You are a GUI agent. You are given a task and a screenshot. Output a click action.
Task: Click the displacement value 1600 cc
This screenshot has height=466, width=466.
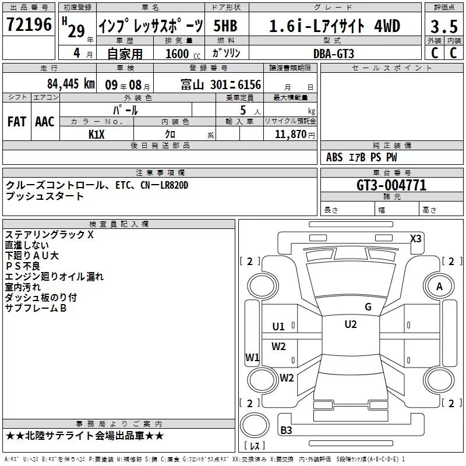click(x=183, y=54)
